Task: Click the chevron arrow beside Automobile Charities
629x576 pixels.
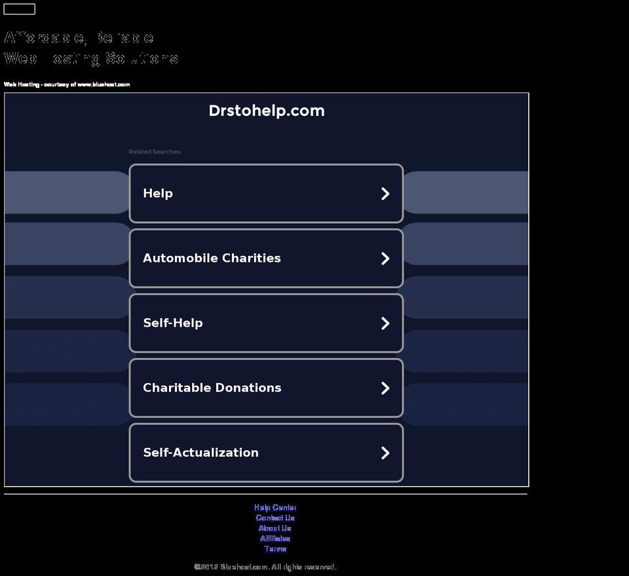Action: [x=385, y=259]
